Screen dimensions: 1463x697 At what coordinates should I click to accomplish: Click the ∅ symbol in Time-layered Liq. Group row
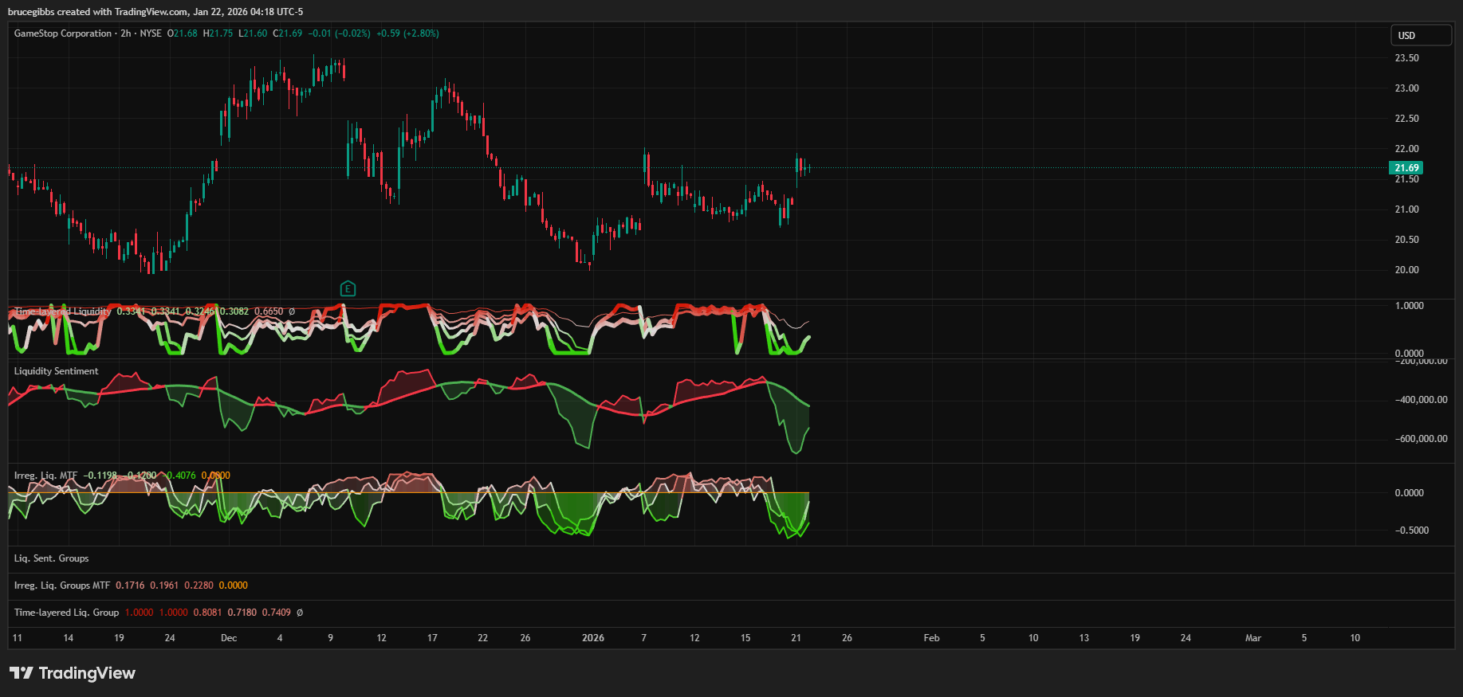point(300,613)
